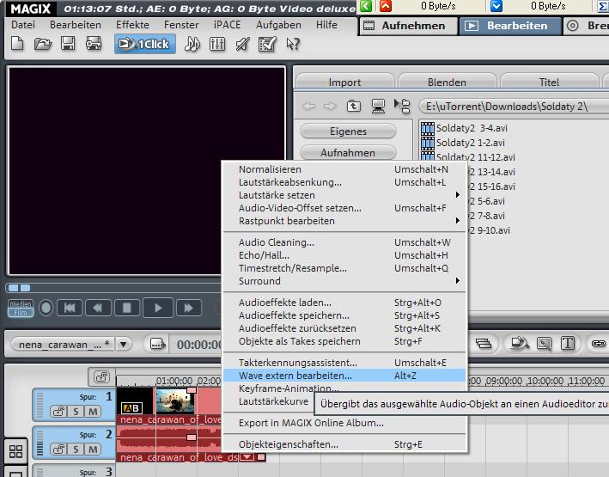Select the Soldaty2 3-4.avi file
The image size is (609, 477).
tap(472, 128)
